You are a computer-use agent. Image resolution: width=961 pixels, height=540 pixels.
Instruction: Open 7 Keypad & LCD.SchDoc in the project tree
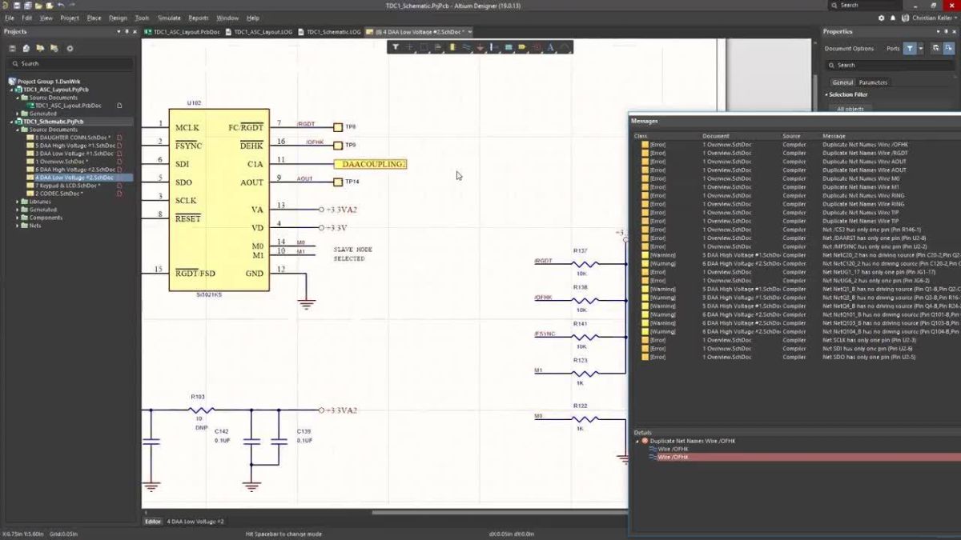pyautogui.click(x=68, y=186)
